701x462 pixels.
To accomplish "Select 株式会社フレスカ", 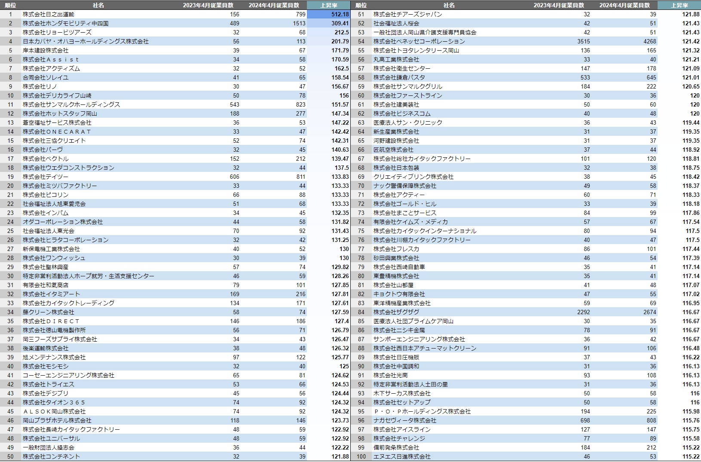I will tap(396, 249).
